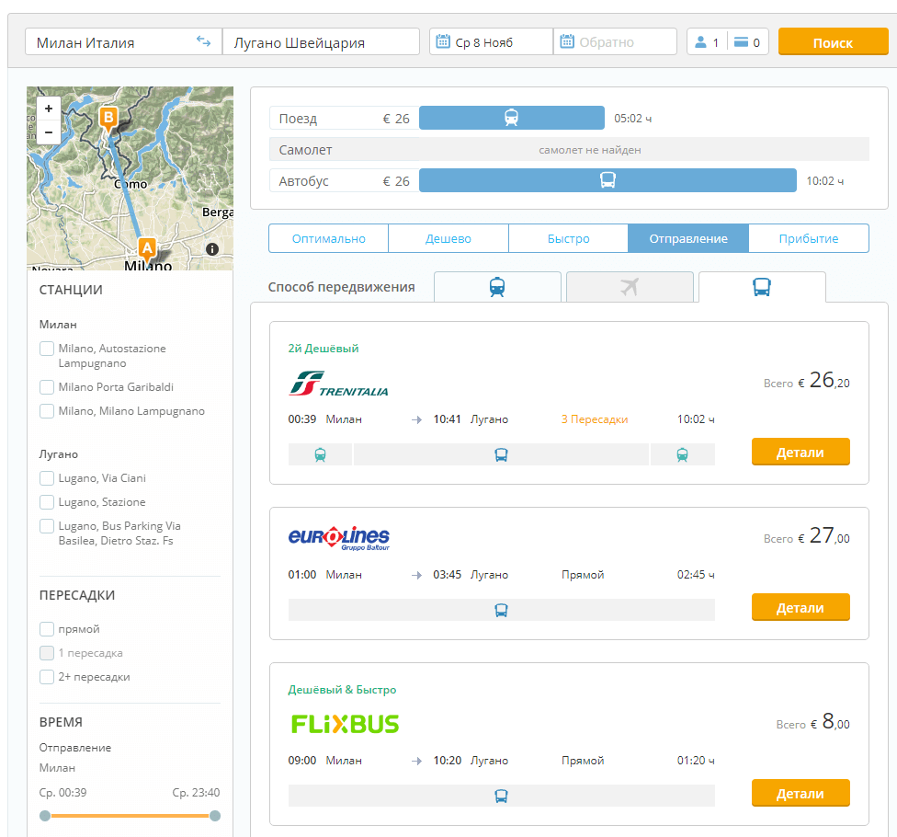Viewport: 897px width, 837px height.
Task: Click the price € 27,00 on Eurolines
Action: [823, 536]
